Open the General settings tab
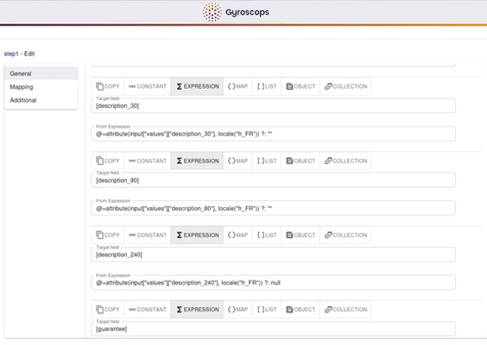Image resolution: width=487 pixels, height=345 pixels. coord(41,73)
